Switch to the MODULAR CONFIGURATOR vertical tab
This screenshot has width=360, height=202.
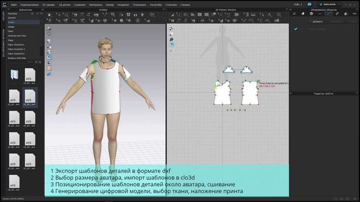click(x=3, y=43)
